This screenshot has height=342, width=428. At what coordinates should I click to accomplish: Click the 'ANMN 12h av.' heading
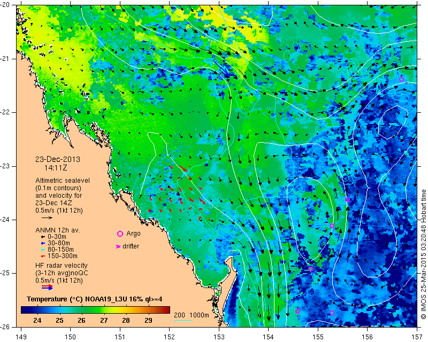[x=58, y=230]
